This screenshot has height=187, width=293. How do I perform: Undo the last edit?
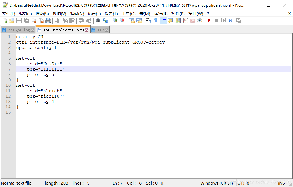pyautogui.click(x=81, y=21)
